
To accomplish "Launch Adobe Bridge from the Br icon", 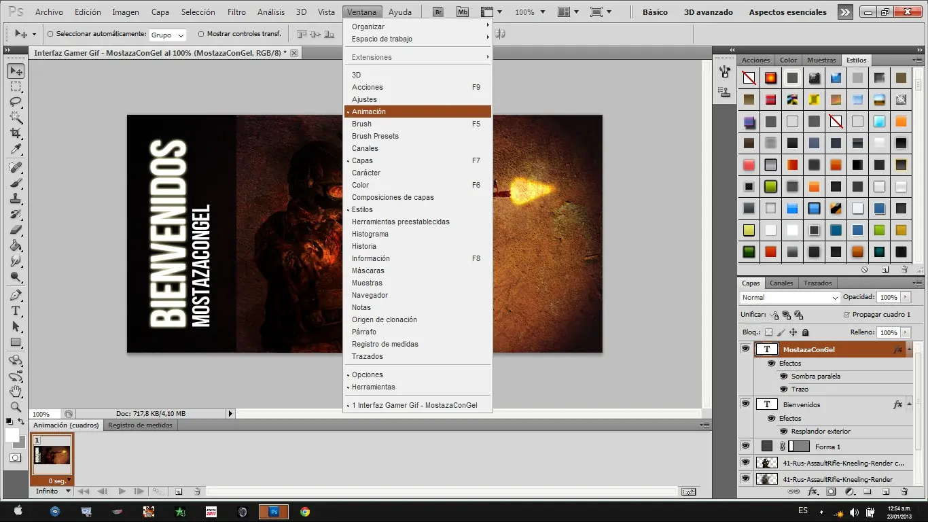I will tap(438, 12).
